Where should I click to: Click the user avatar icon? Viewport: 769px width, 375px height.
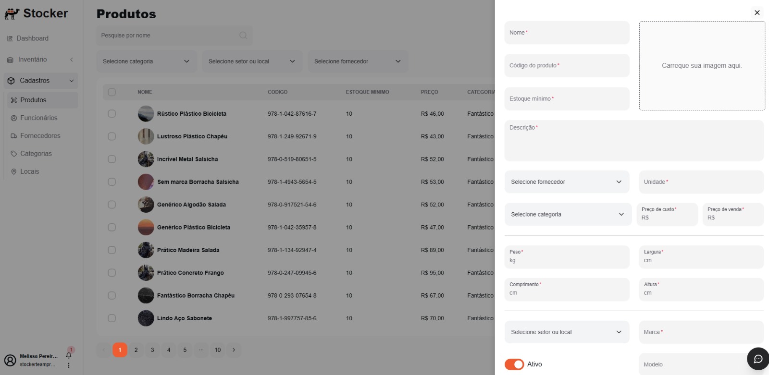point(10,360)
